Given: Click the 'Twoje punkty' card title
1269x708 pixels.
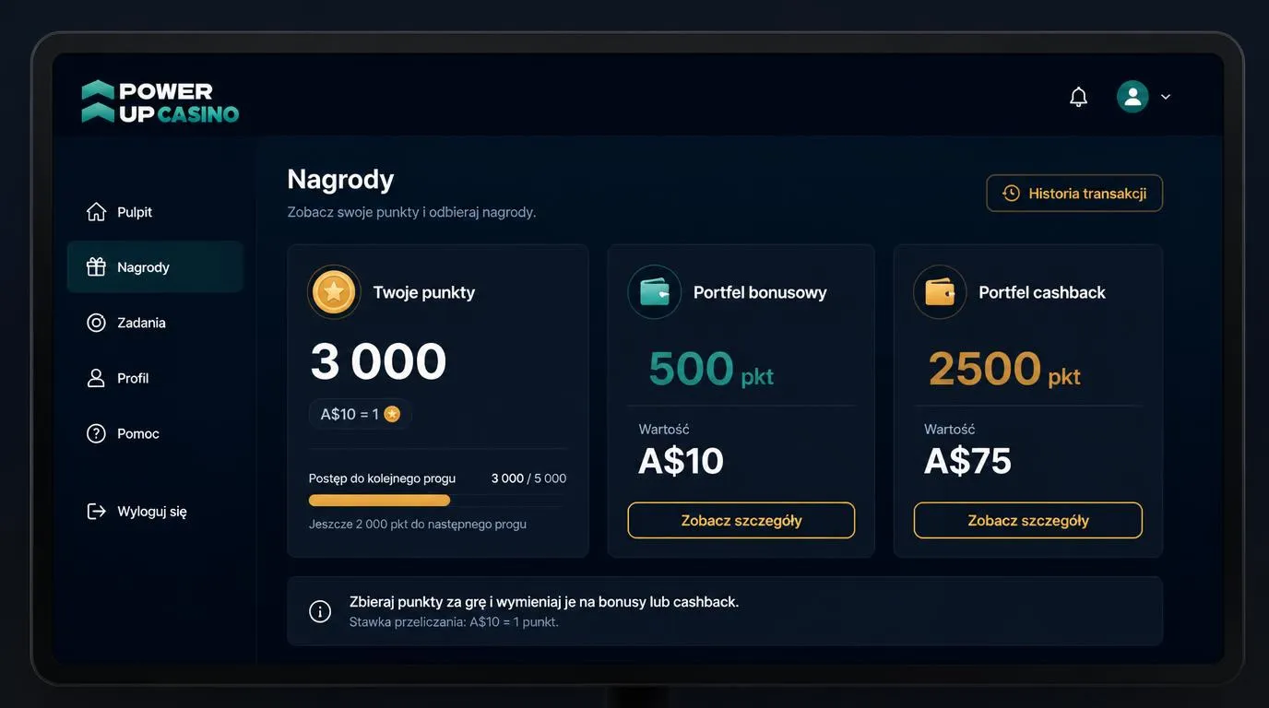Looking at the screenshot, I should [424, 292].
